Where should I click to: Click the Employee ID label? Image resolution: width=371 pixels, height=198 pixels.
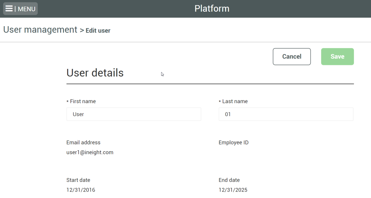tap(233, 143)
